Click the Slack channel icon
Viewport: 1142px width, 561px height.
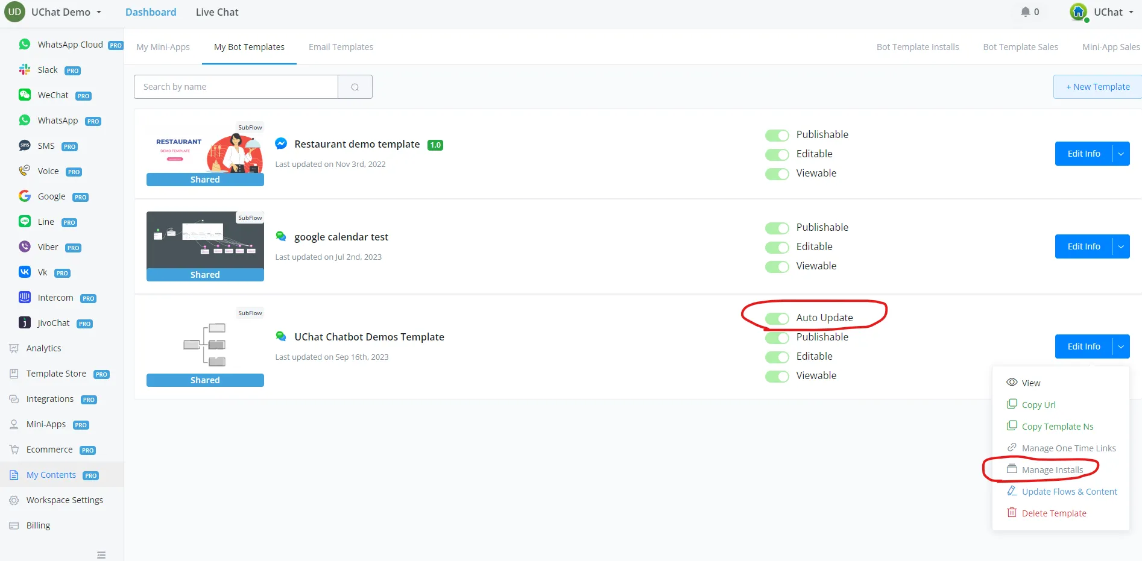(x=25, y=69)
